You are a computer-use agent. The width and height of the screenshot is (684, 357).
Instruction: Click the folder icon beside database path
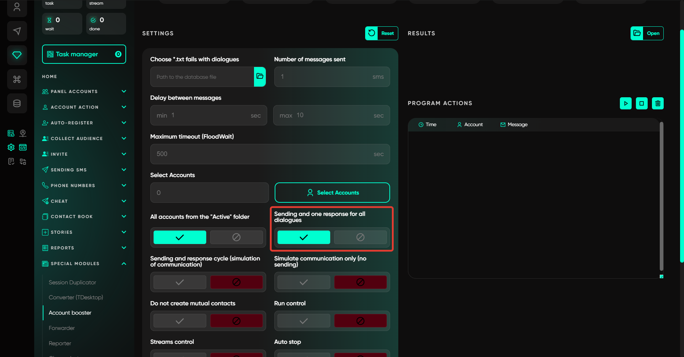pyautogui.click(x=260, y=77)
